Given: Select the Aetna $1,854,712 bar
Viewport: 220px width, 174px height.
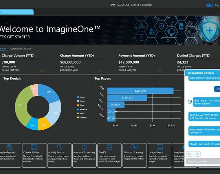Looking at the screenshot, I should pyautogui.click(x=127, y=97).
